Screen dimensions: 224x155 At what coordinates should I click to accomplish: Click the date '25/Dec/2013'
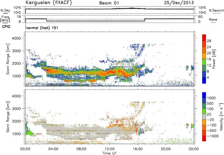coord(179,3)
